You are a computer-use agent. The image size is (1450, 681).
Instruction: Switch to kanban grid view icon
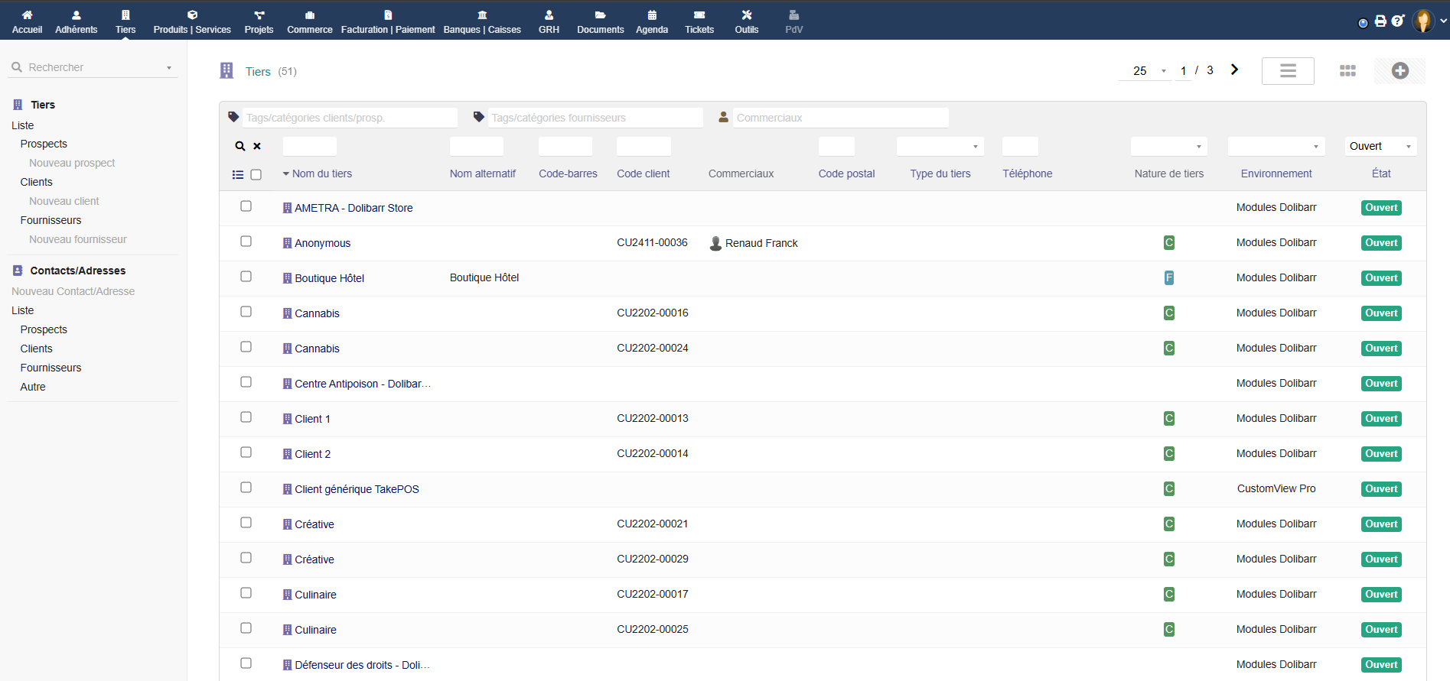(x=1347, y=71)
